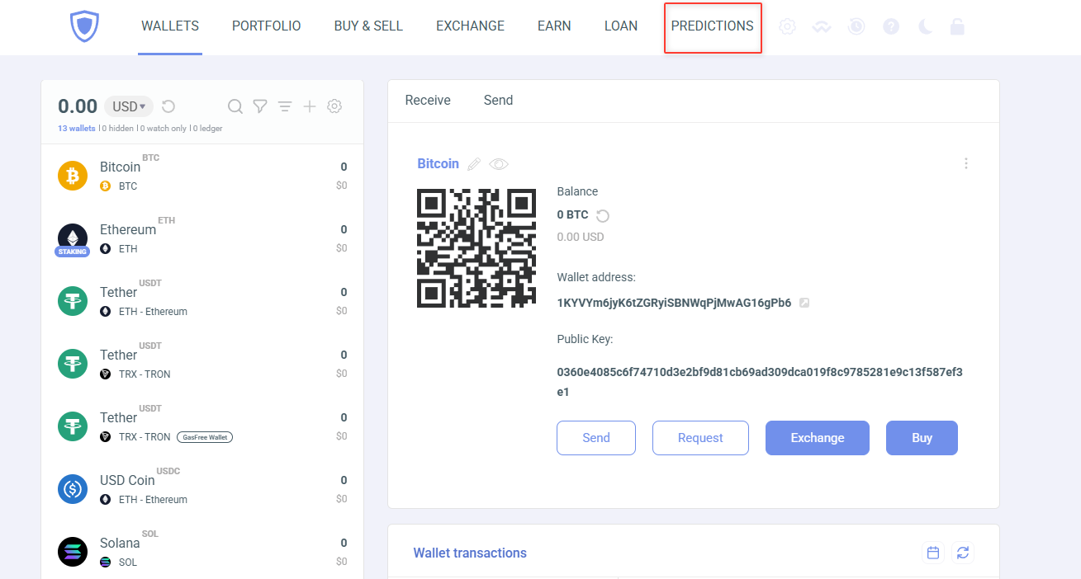Open the wallet search icon

[x=235, y=106]
